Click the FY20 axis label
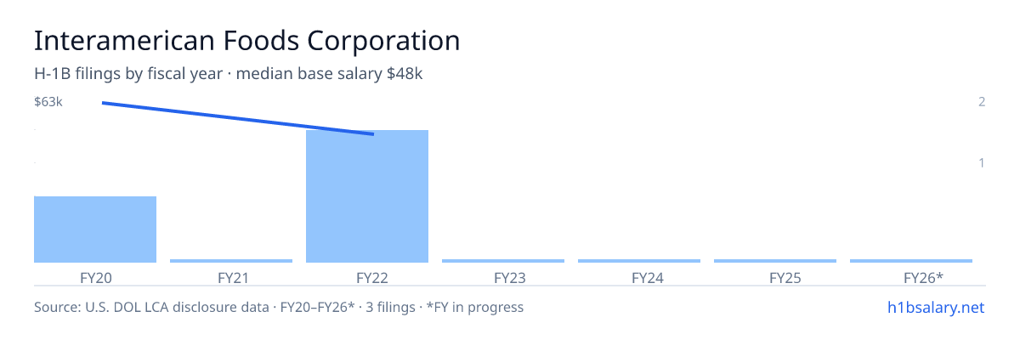Screen dimensions: 1020x340 [95, 277]
